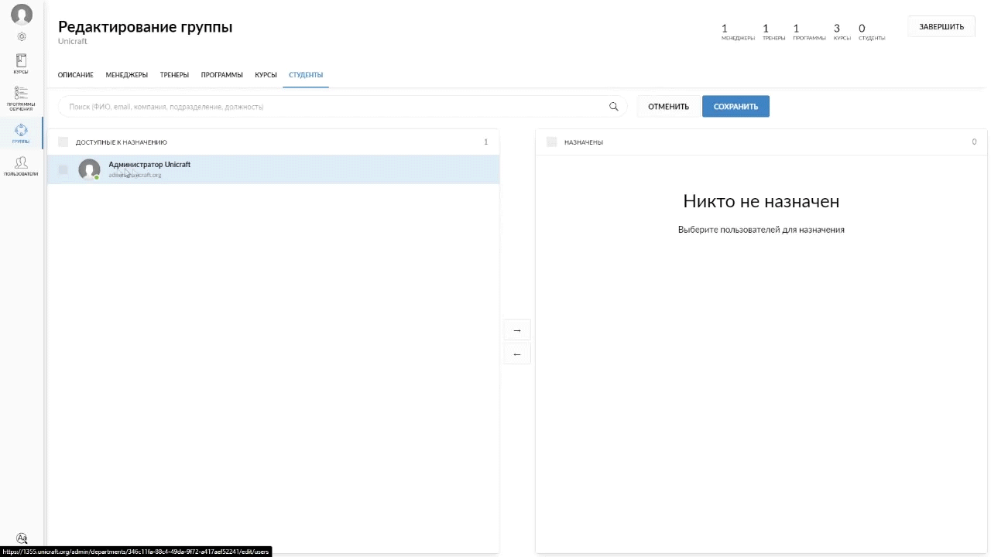Select the Администратор Unicraft name
Viewport: 991px width, 557px height.
click(x=149, y=165)
